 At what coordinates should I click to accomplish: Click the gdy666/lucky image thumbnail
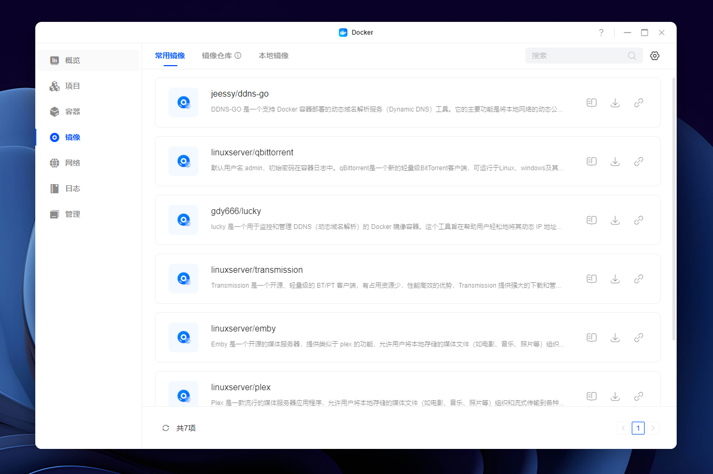point(183,220)
